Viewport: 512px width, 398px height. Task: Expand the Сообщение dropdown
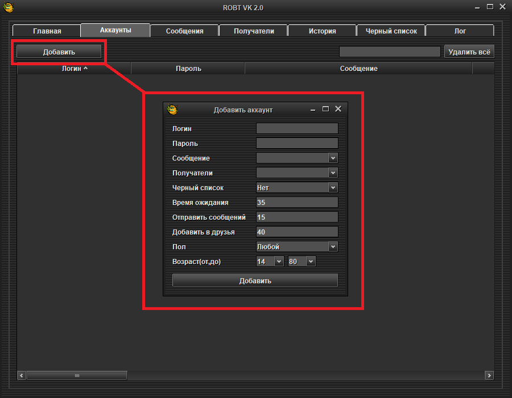(x=333, y=158)
